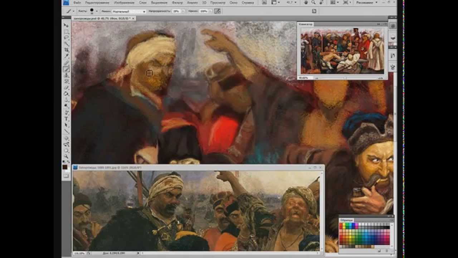Select the Crop tool
458x258 pixels.
[66, 50]
